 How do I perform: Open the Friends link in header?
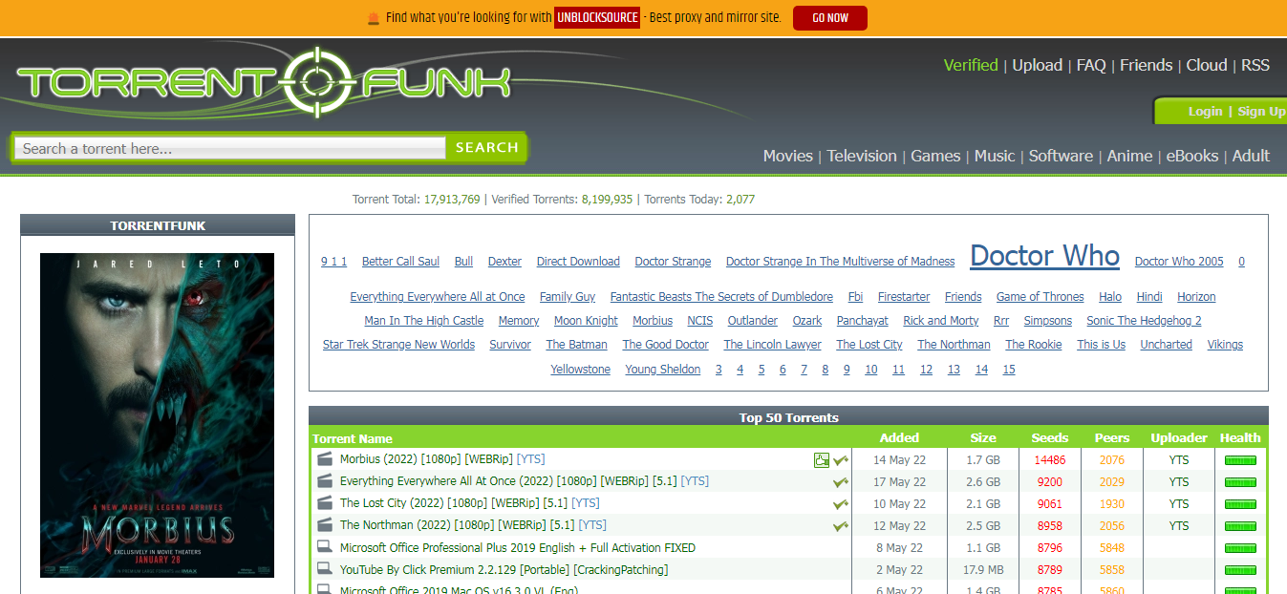[1147, 65]
